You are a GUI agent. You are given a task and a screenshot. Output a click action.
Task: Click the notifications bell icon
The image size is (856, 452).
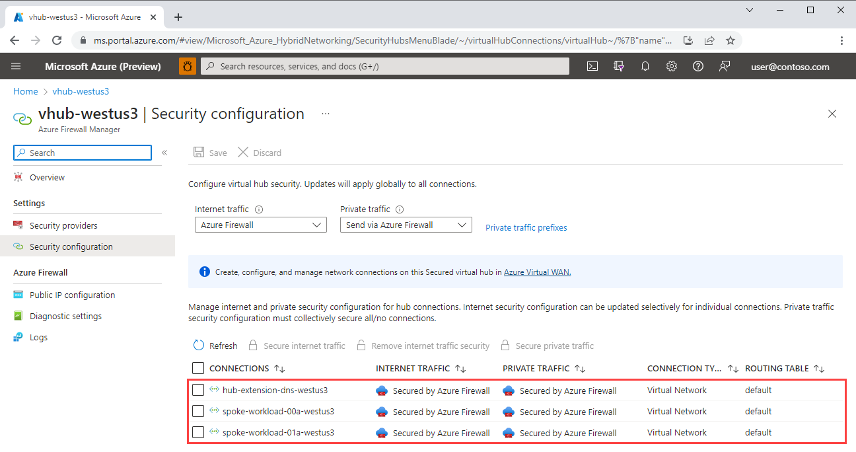tap(645, 66)
